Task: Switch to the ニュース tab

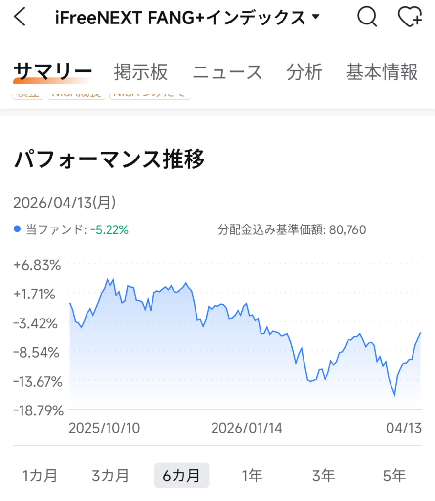Action: (227, 72)
